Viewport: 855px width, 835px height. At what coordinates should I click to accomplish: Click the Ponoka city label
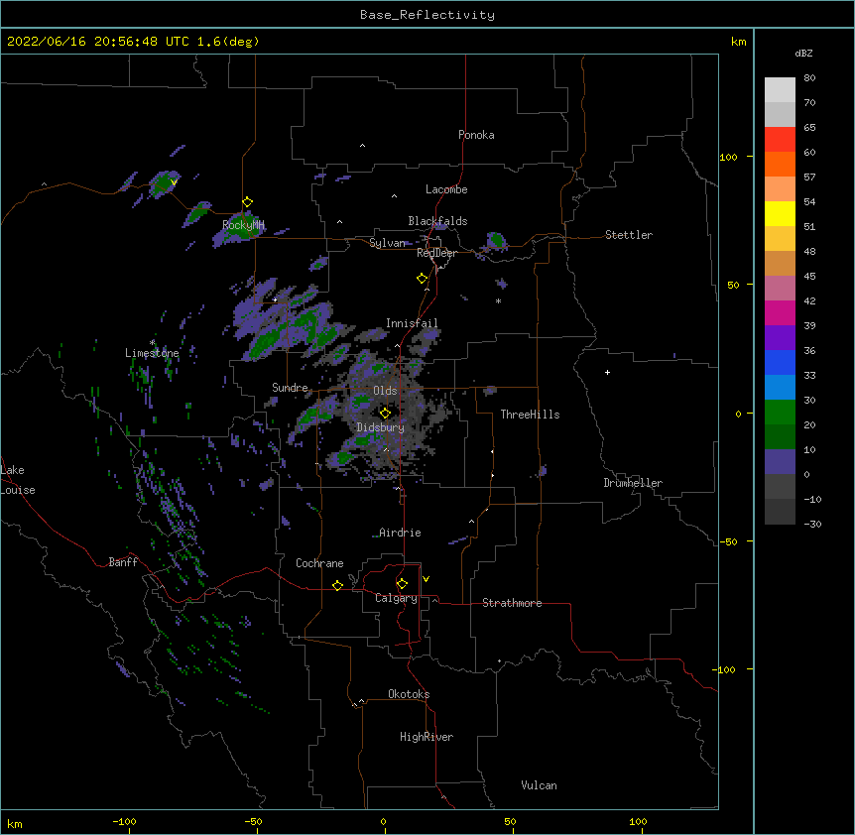coord(476,135)
